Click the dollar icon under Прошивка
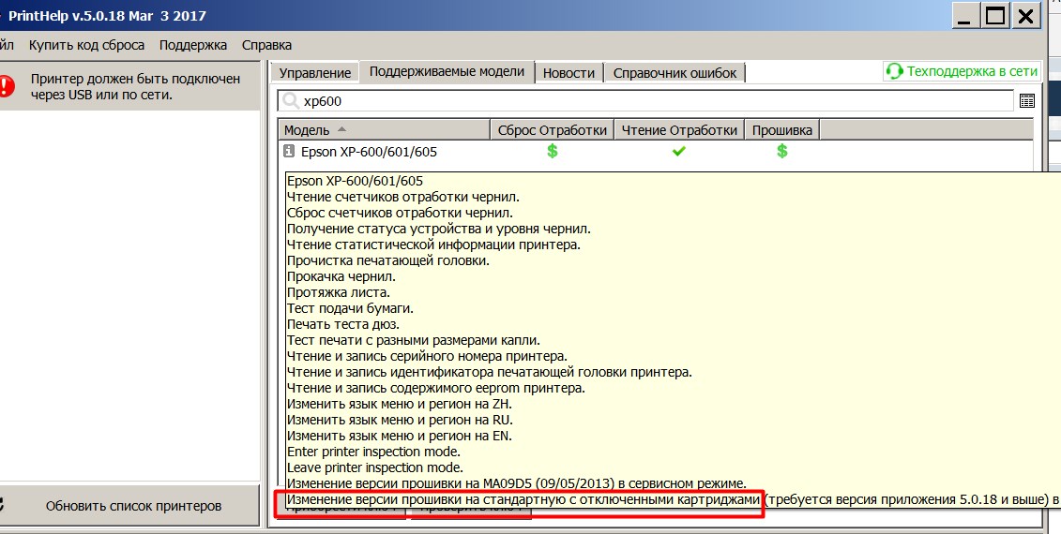Screen dimensions: 1061x534 coord(782,151)
